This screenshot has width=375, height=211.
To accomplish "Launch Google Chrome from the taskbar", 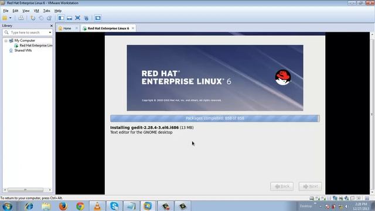I will [x=80, y=206].
